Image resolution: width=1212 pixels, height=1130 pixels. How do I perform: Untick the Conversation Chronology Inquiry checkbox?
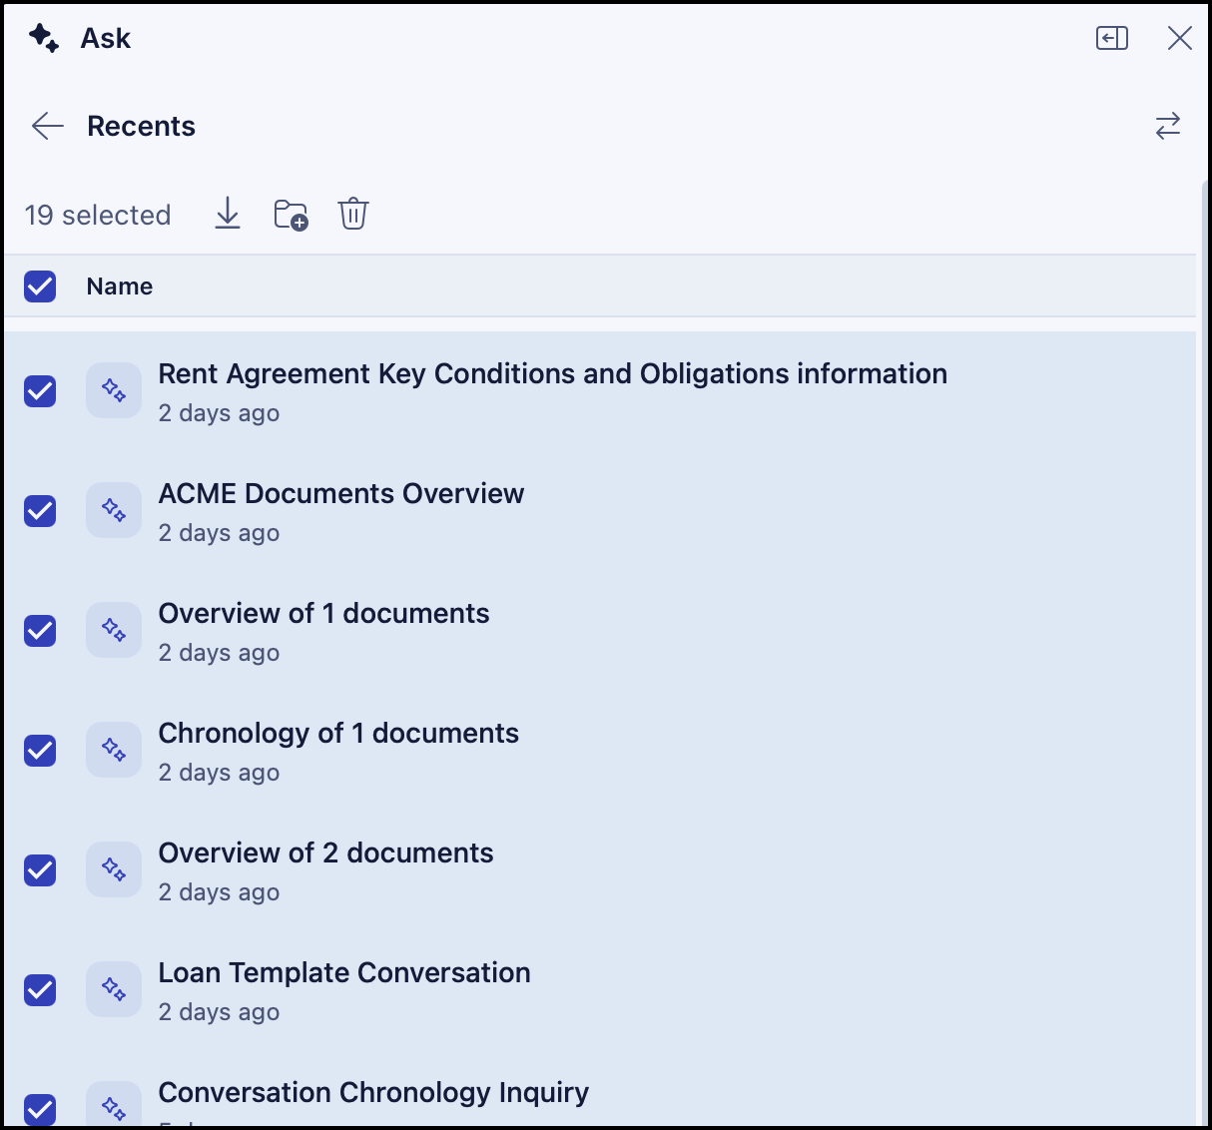pyautogui.click(x=40, y=1109)
